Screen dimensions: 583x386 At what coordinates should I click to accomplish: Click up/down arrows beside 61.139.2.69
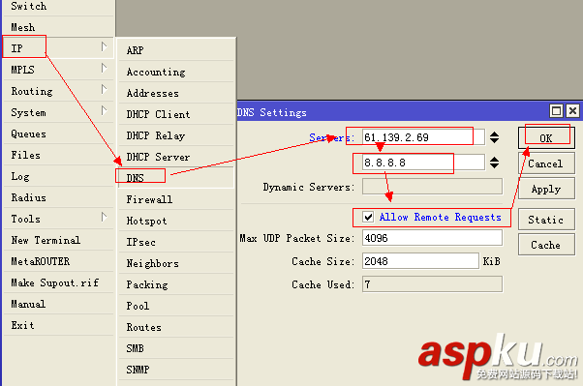pos(494,137)
